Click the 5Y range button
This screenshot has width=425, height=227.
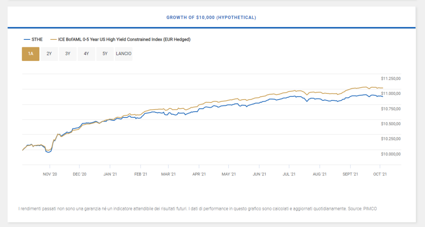coord(105,54)
